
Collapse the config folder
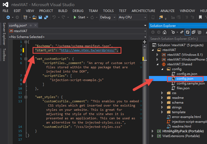coord(162,69)
